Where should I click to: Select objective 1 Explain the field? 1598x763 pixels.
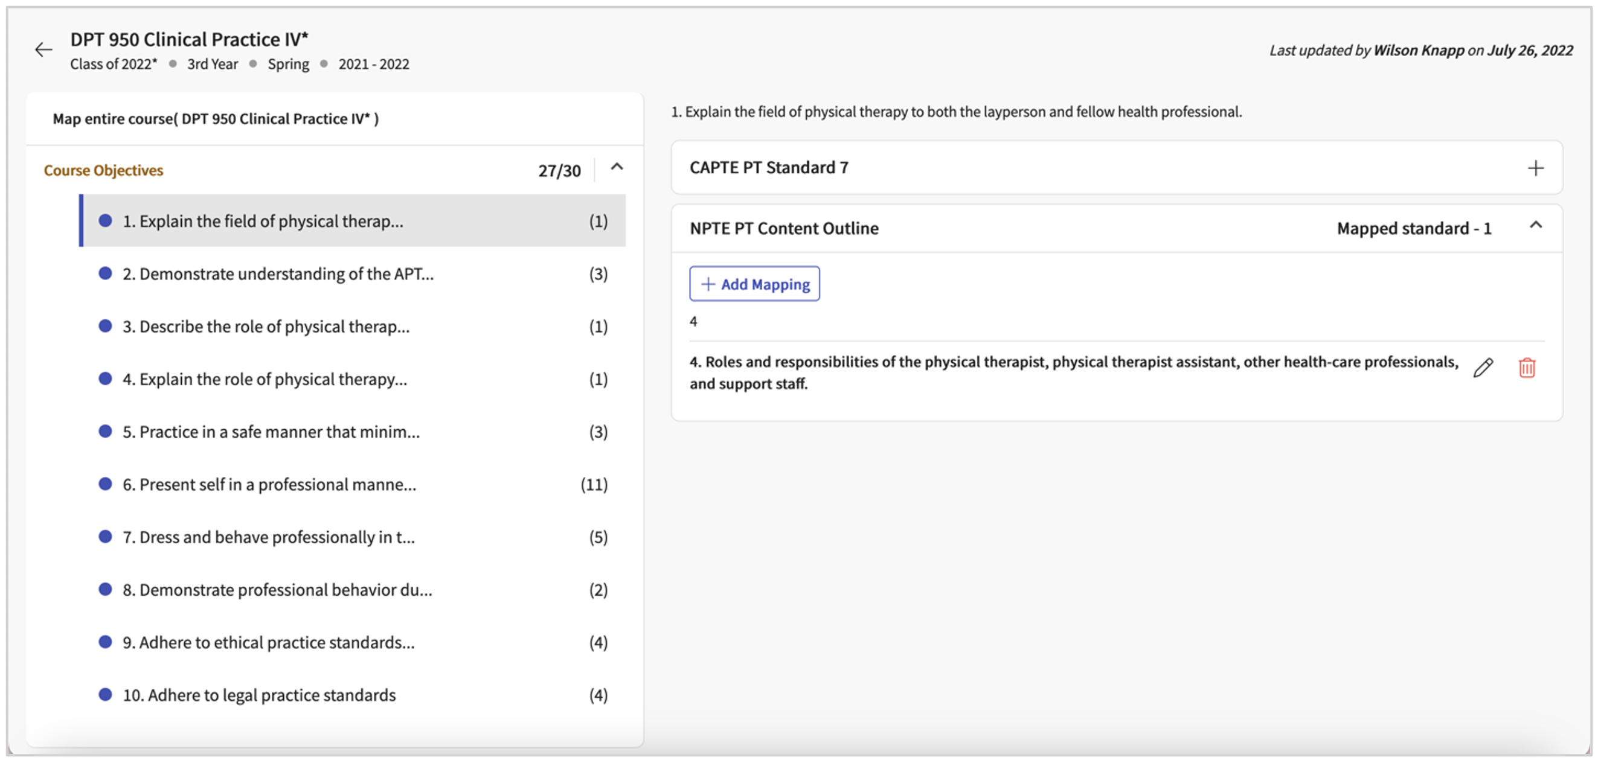point(263,222)
